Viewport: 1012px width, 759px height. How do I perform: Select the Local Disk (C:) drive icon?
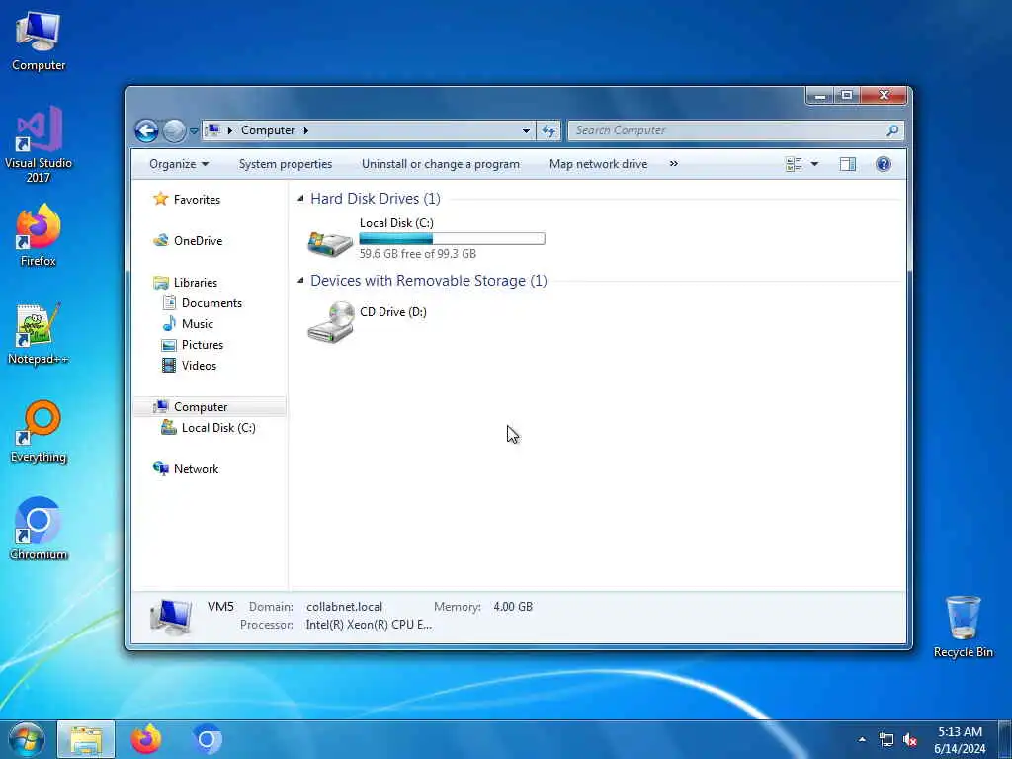point(330,243)
